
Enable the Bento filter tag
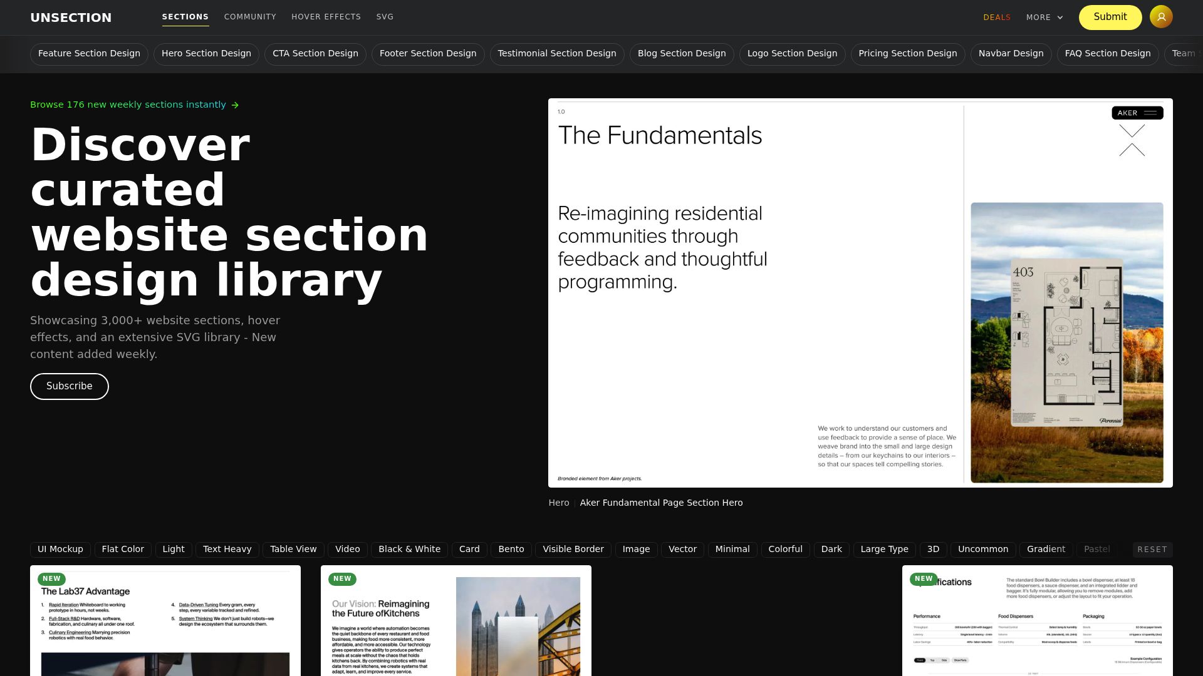(511, 550)
